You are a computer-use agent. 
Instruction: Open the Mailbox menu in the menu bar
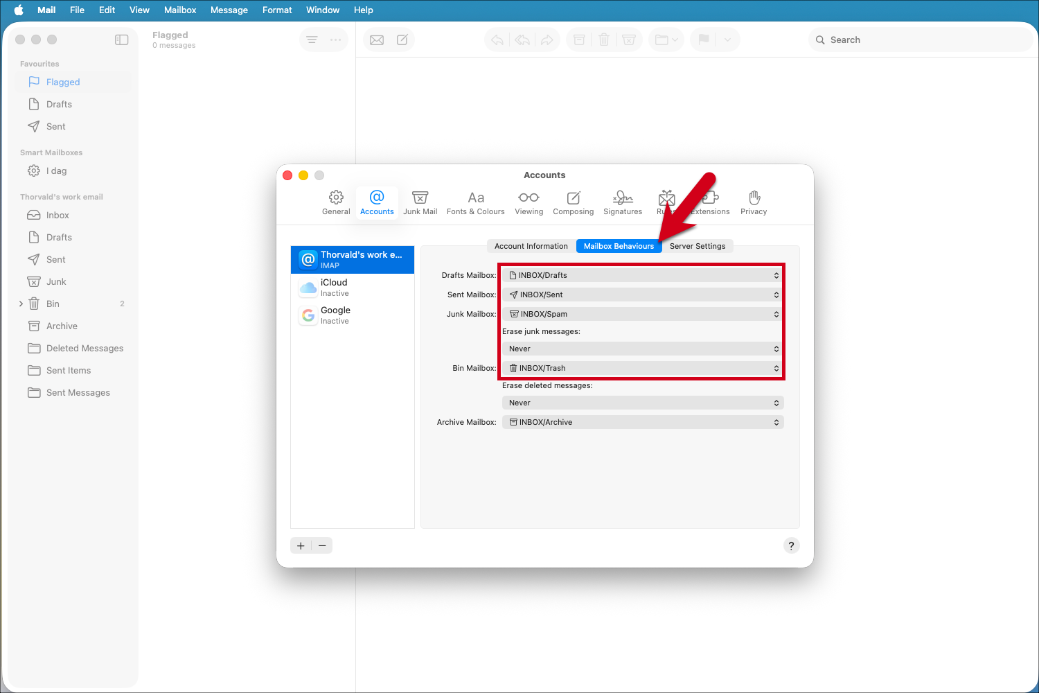(x=180, y=10)
